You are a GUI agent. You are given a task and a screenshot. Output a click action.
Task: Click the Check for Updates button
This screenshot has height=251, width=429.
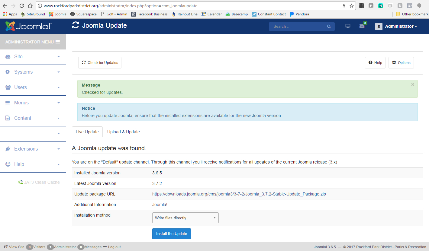pyautogui.click(x=100, y=63)
